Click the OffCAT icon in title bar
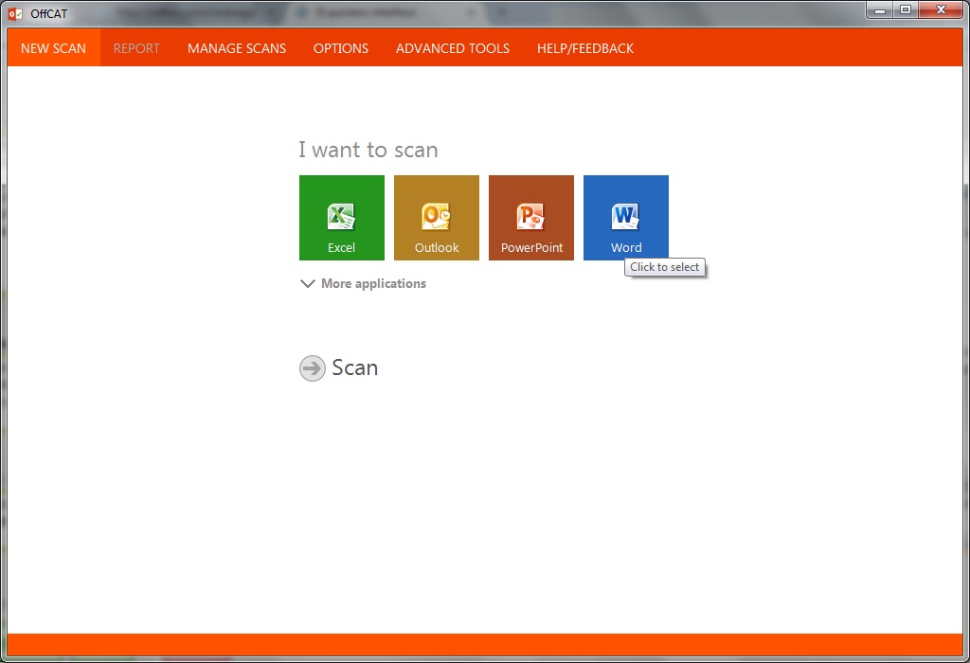Image resolution: width=970 pixels, height=663 pixels. pos(14,12)
